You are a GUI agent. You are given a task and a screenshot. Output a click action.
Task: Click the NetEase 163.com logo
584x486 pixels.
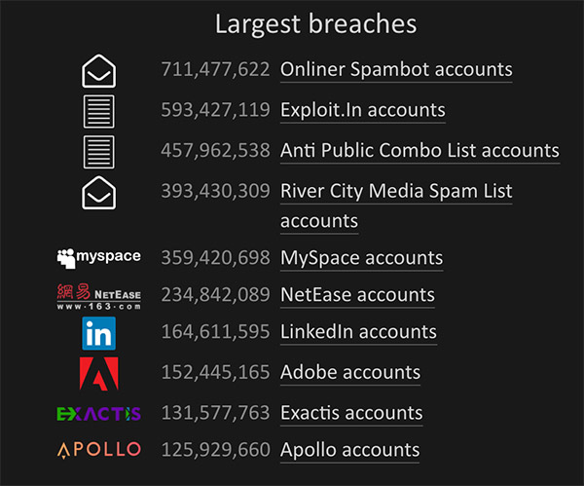(x=99, y=295)
